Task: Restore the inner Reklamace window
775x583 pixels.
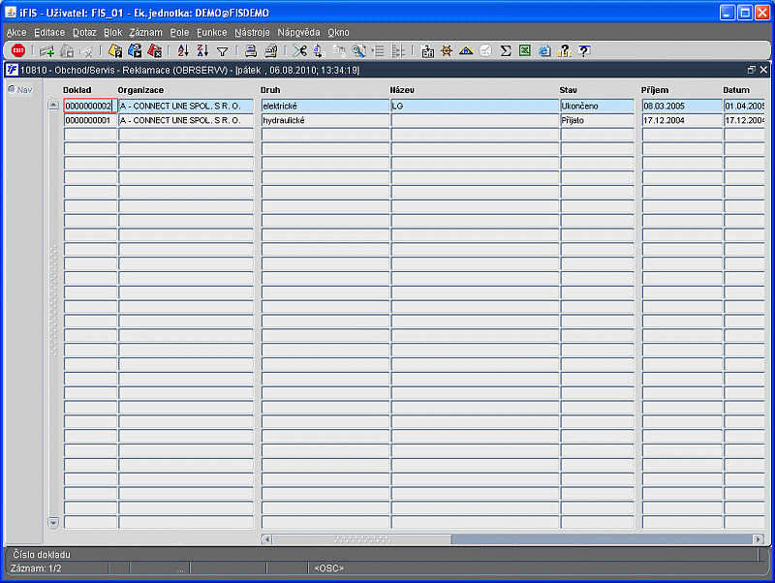Action: coord(752,70)
